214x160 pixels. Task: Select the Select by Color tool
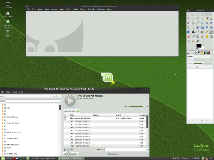click(207, 18)
